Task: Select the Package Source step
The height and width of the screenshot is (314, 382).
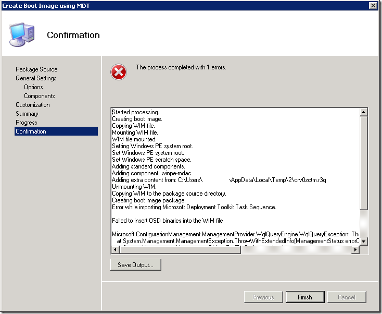Action: (36, 69)
